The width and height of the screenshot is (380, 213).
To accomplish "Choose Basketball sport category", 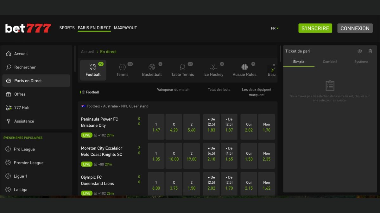I will 152,70.
